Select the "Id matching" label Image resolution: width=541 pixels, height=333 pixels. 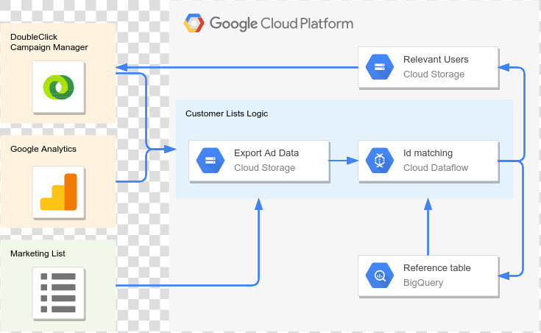[428, 153]
